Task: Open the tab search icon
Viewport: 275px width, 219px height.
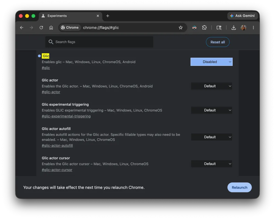Action: (219, 28)
